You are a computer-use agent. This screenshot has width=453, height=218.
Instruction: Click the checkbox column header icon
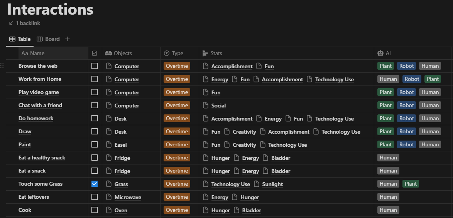[x=95, y=53]
